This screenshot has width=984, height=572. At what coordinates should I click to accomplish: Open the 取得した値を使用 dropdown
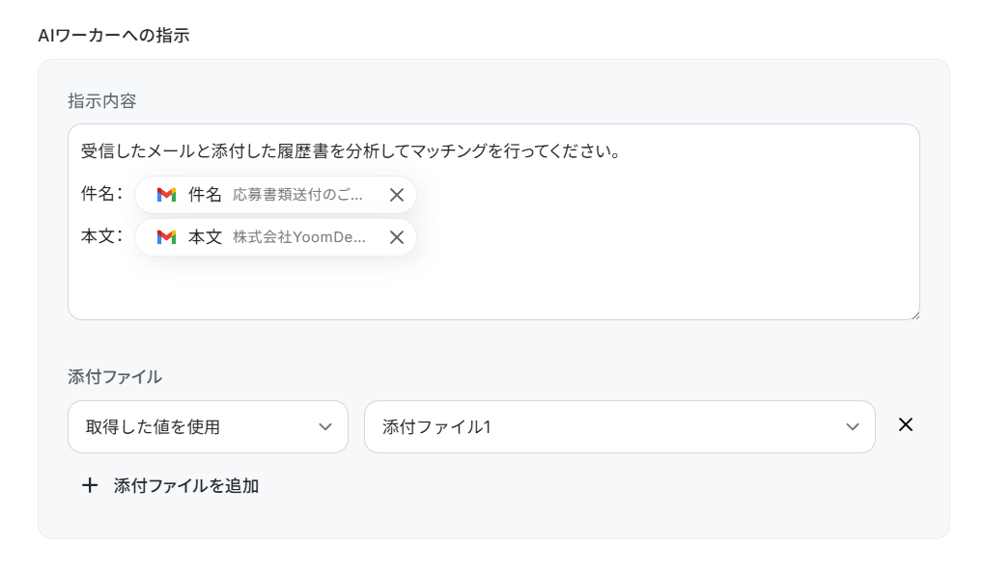208,427
